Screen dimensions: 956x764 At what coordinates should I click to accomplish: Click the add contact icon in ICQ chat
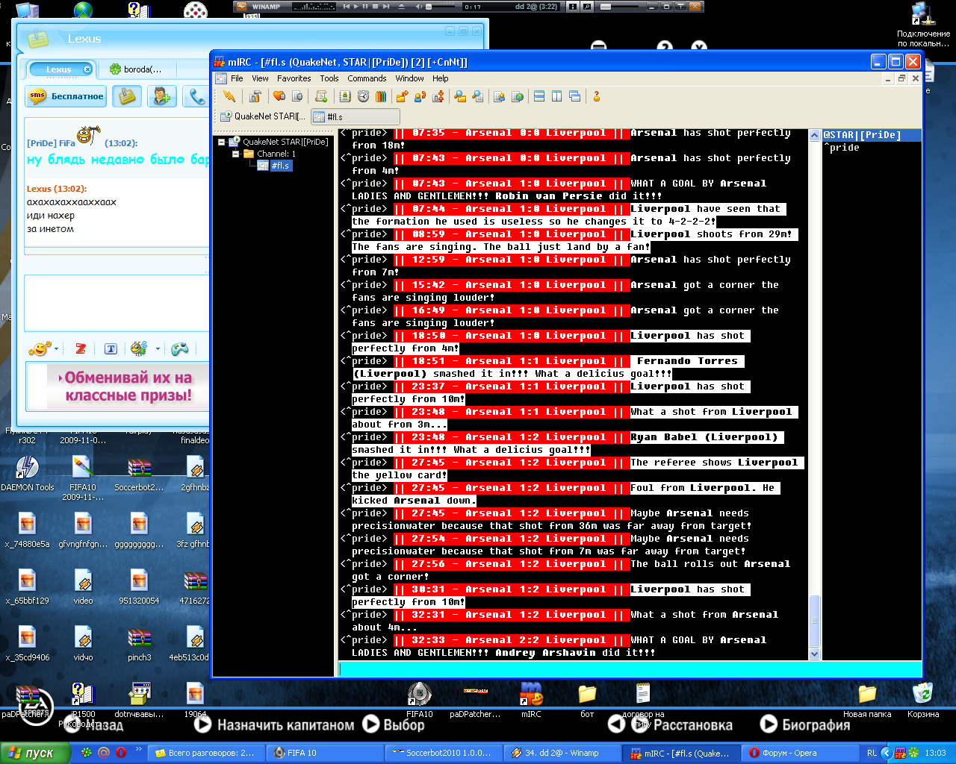click(x=161, y=96)
